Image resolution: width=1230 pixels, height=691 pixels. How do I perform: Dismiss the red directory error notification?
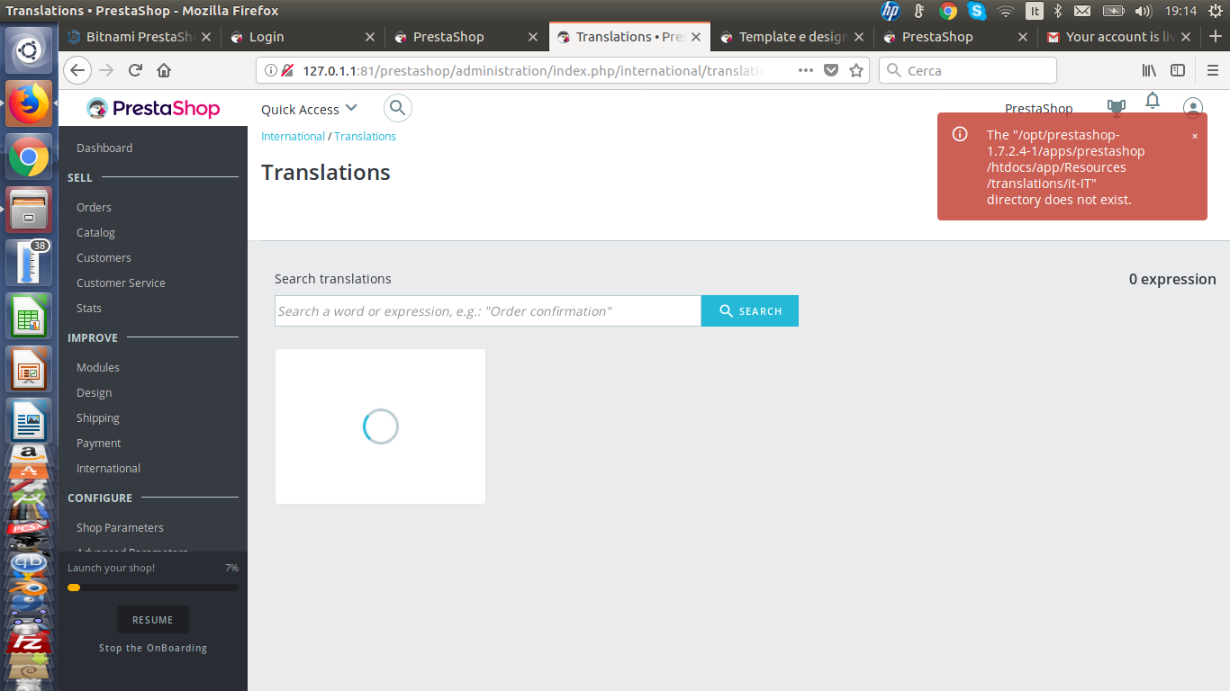point(1195,136)
